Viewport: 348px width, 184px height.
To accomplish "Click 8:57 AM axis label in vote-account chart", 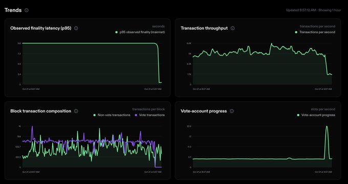I will tap(201, 172).
